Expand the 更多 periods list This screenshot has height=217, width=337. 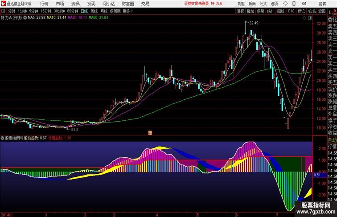128,11
